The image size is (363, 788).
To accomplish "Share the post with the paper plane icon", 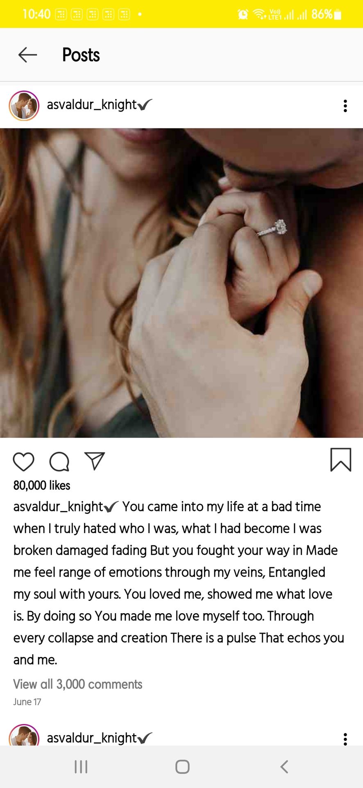I will (x=95, y=461).
